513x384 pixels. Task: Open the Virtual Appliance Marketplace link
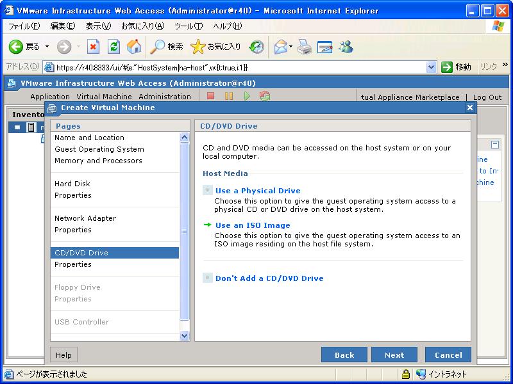coord(410,97)
